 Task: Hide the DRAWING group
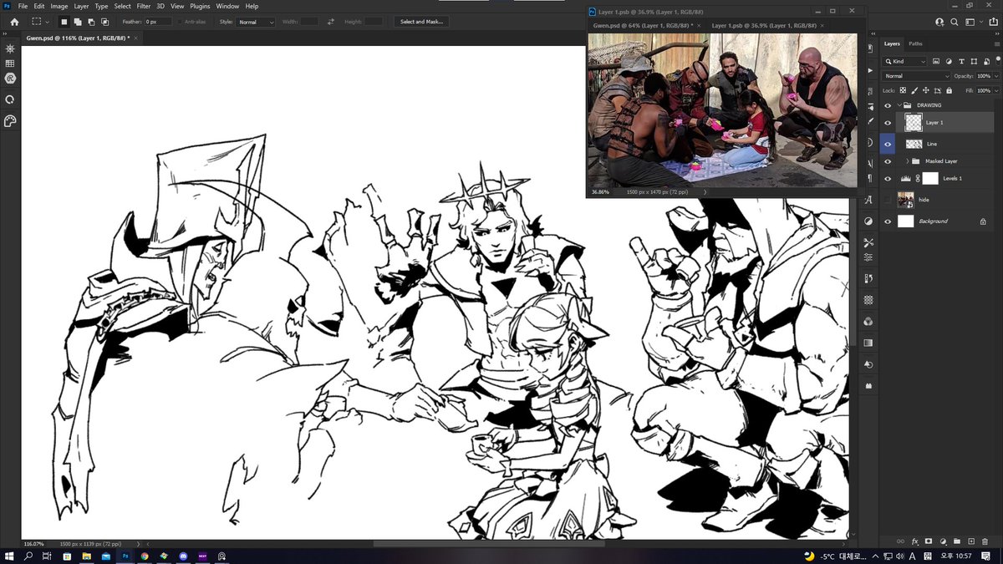pyautogui.click(x=888, y=105)
